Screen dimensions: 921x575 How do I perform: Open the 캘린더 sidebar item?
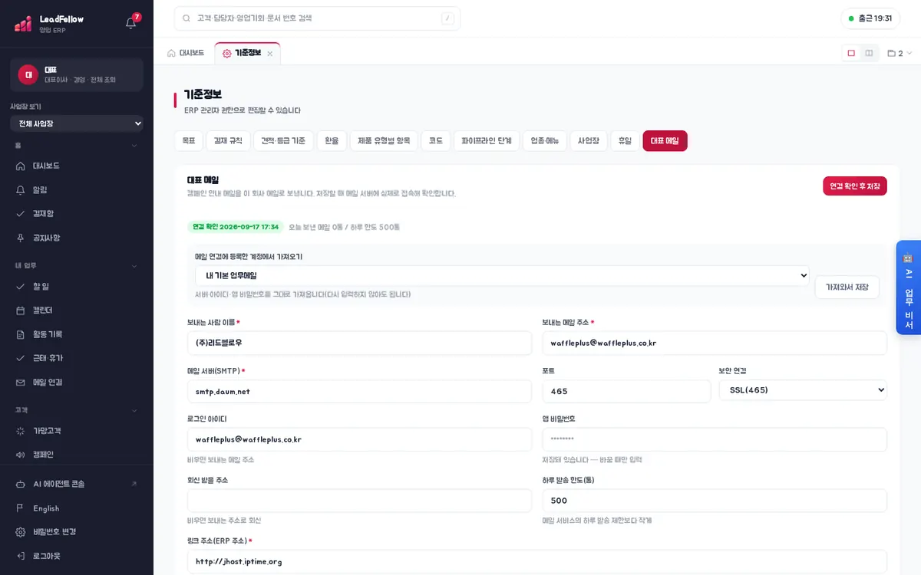point(77,310)
